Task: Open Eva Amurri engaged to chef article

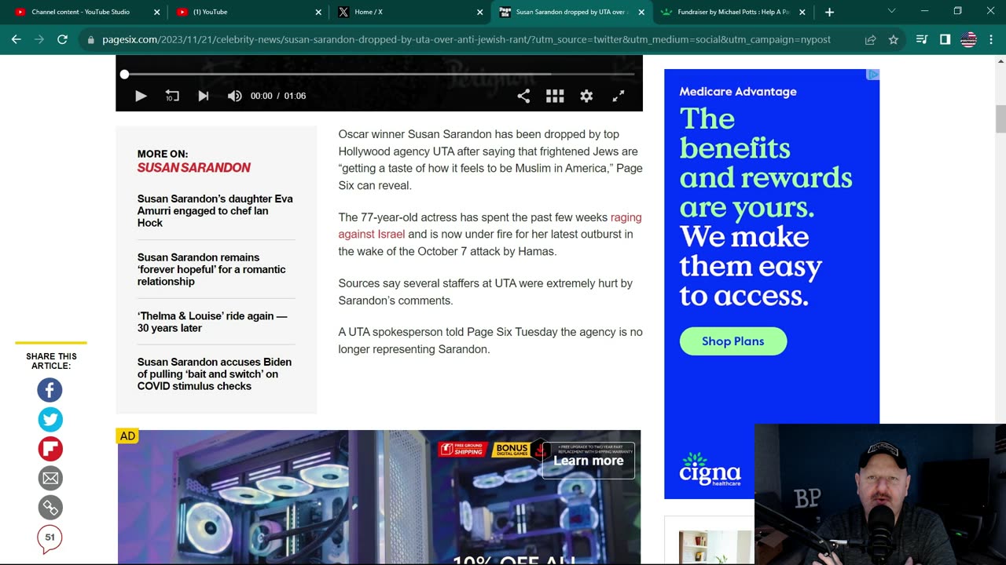Action: coord(215,210)
